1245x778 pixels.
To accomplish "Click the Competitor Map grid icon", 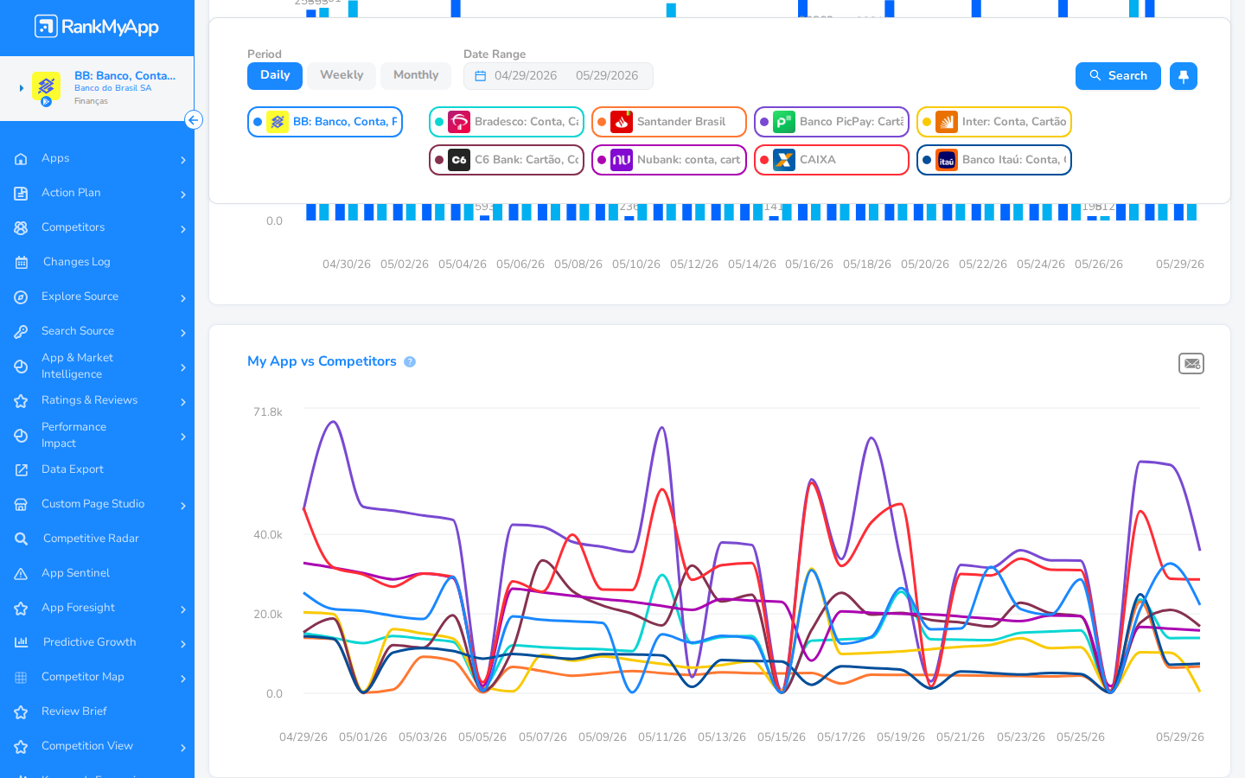I will (x=21, y=678).
